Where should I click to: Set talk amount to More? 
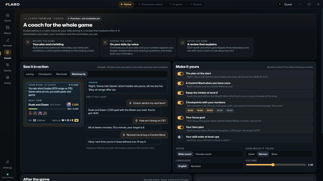coord(274,154)
